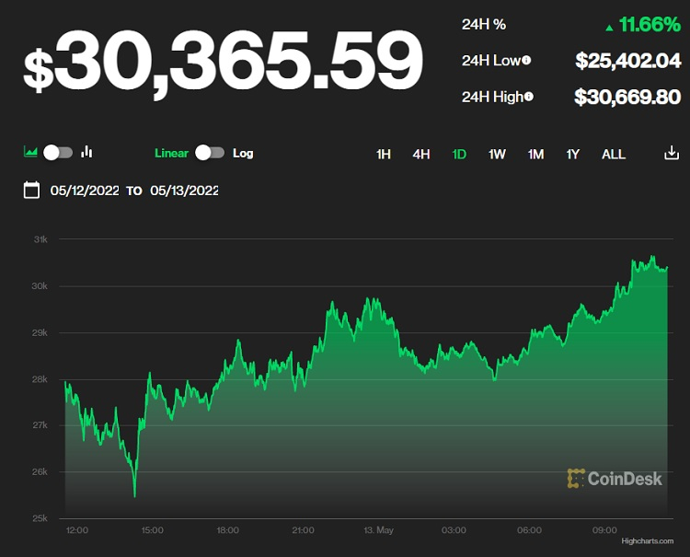
Task: Toggle the Linear/Log scale switch
Action: [x=210, y=153]
